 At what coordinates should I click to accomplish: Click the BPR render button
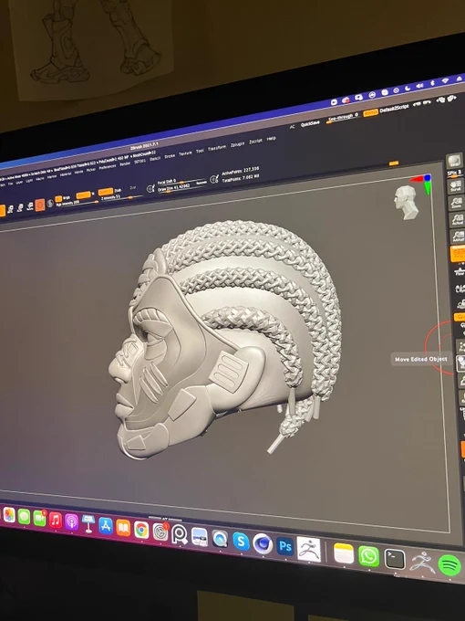tap(455, 161)
